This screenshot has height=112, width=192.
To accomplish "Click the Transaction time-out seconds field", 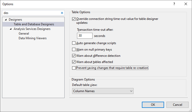I will (x=85, y=36).
